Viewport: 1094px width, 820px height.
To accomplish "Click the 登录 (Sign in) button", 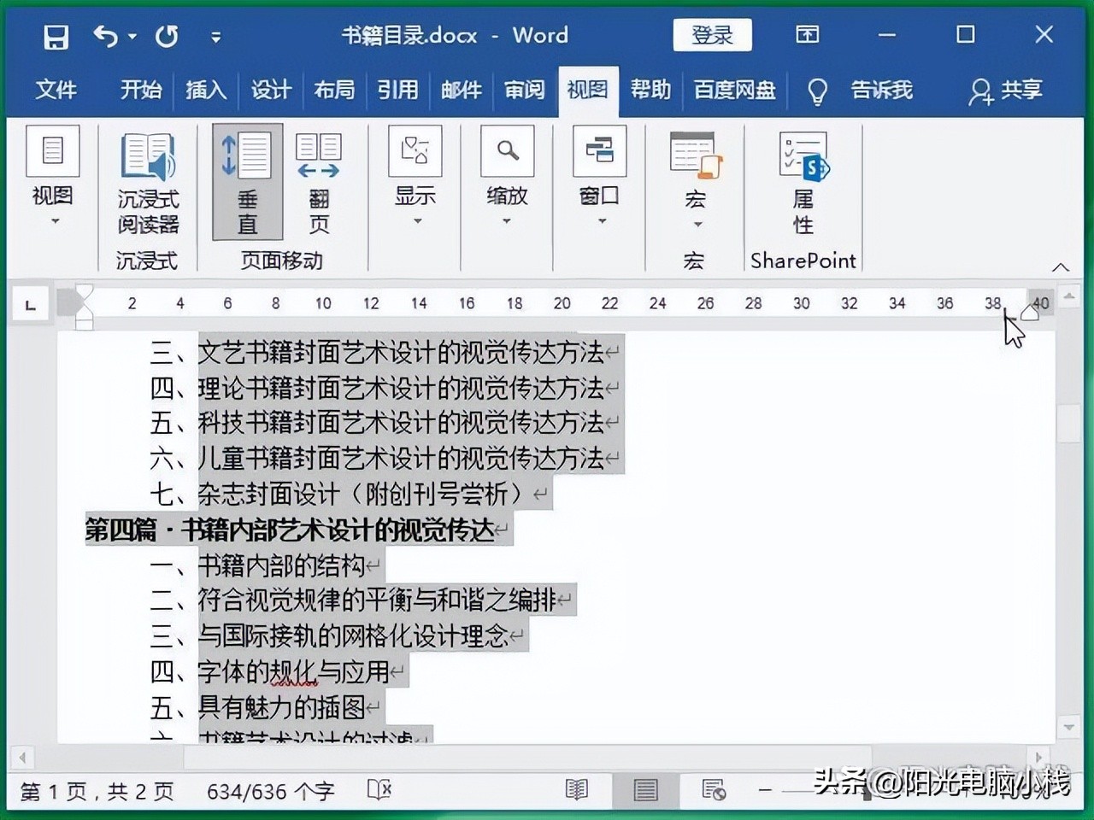I will (712, 35).
